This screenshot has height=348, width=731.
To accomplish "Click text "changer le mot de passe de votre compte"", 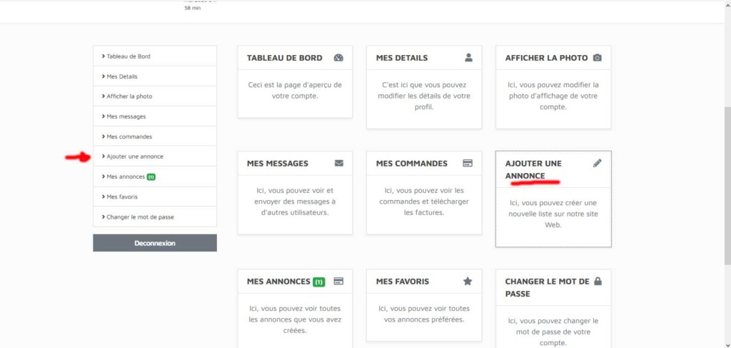I will point(553,332).
